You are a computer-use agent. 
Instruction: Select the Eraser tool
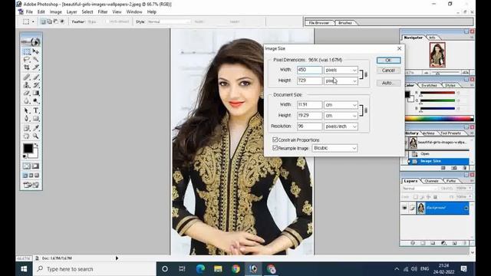pyautogui.click(x=27, y=93)
